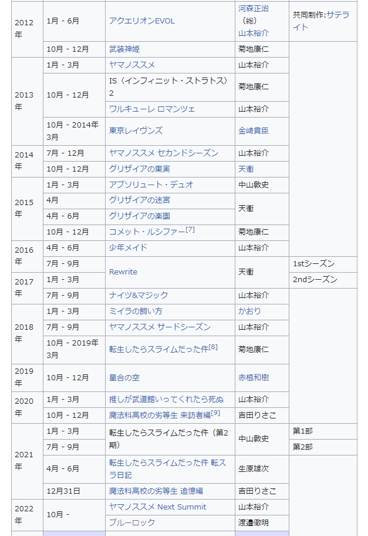
Task: Select the IS〈インフィニット・ストラトス〉2 title text
Action: tap(168, 87)
